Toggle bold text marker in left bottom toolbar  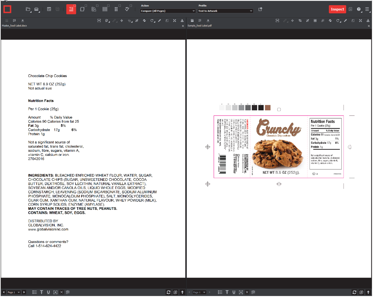(x=42, y=292)
